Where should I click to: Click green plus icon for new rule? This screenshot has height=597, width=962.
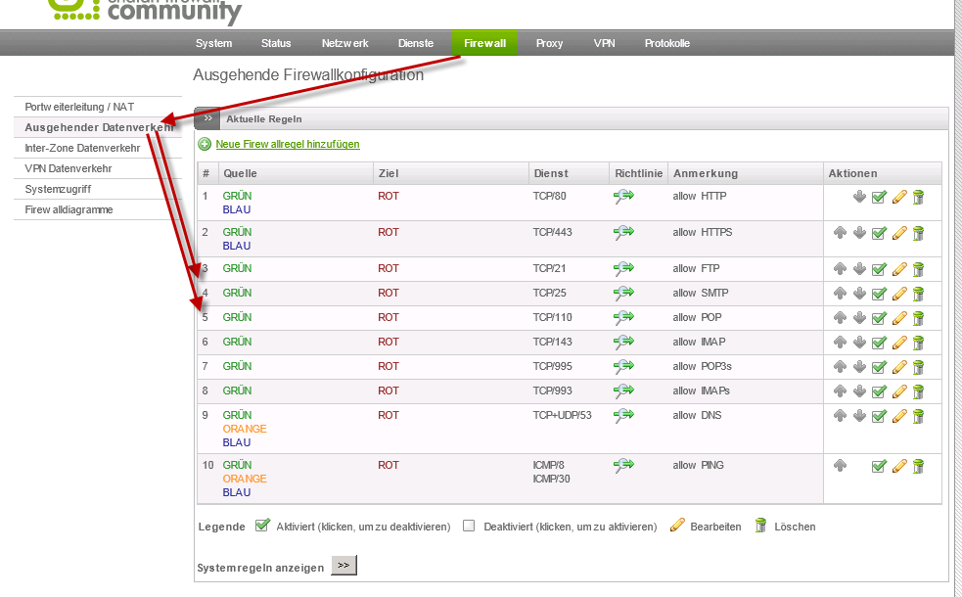[x=205, y=144]
